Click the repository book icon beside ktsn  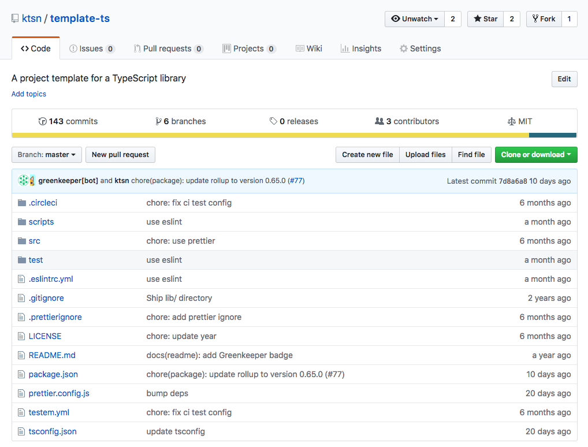pos(15,18)
